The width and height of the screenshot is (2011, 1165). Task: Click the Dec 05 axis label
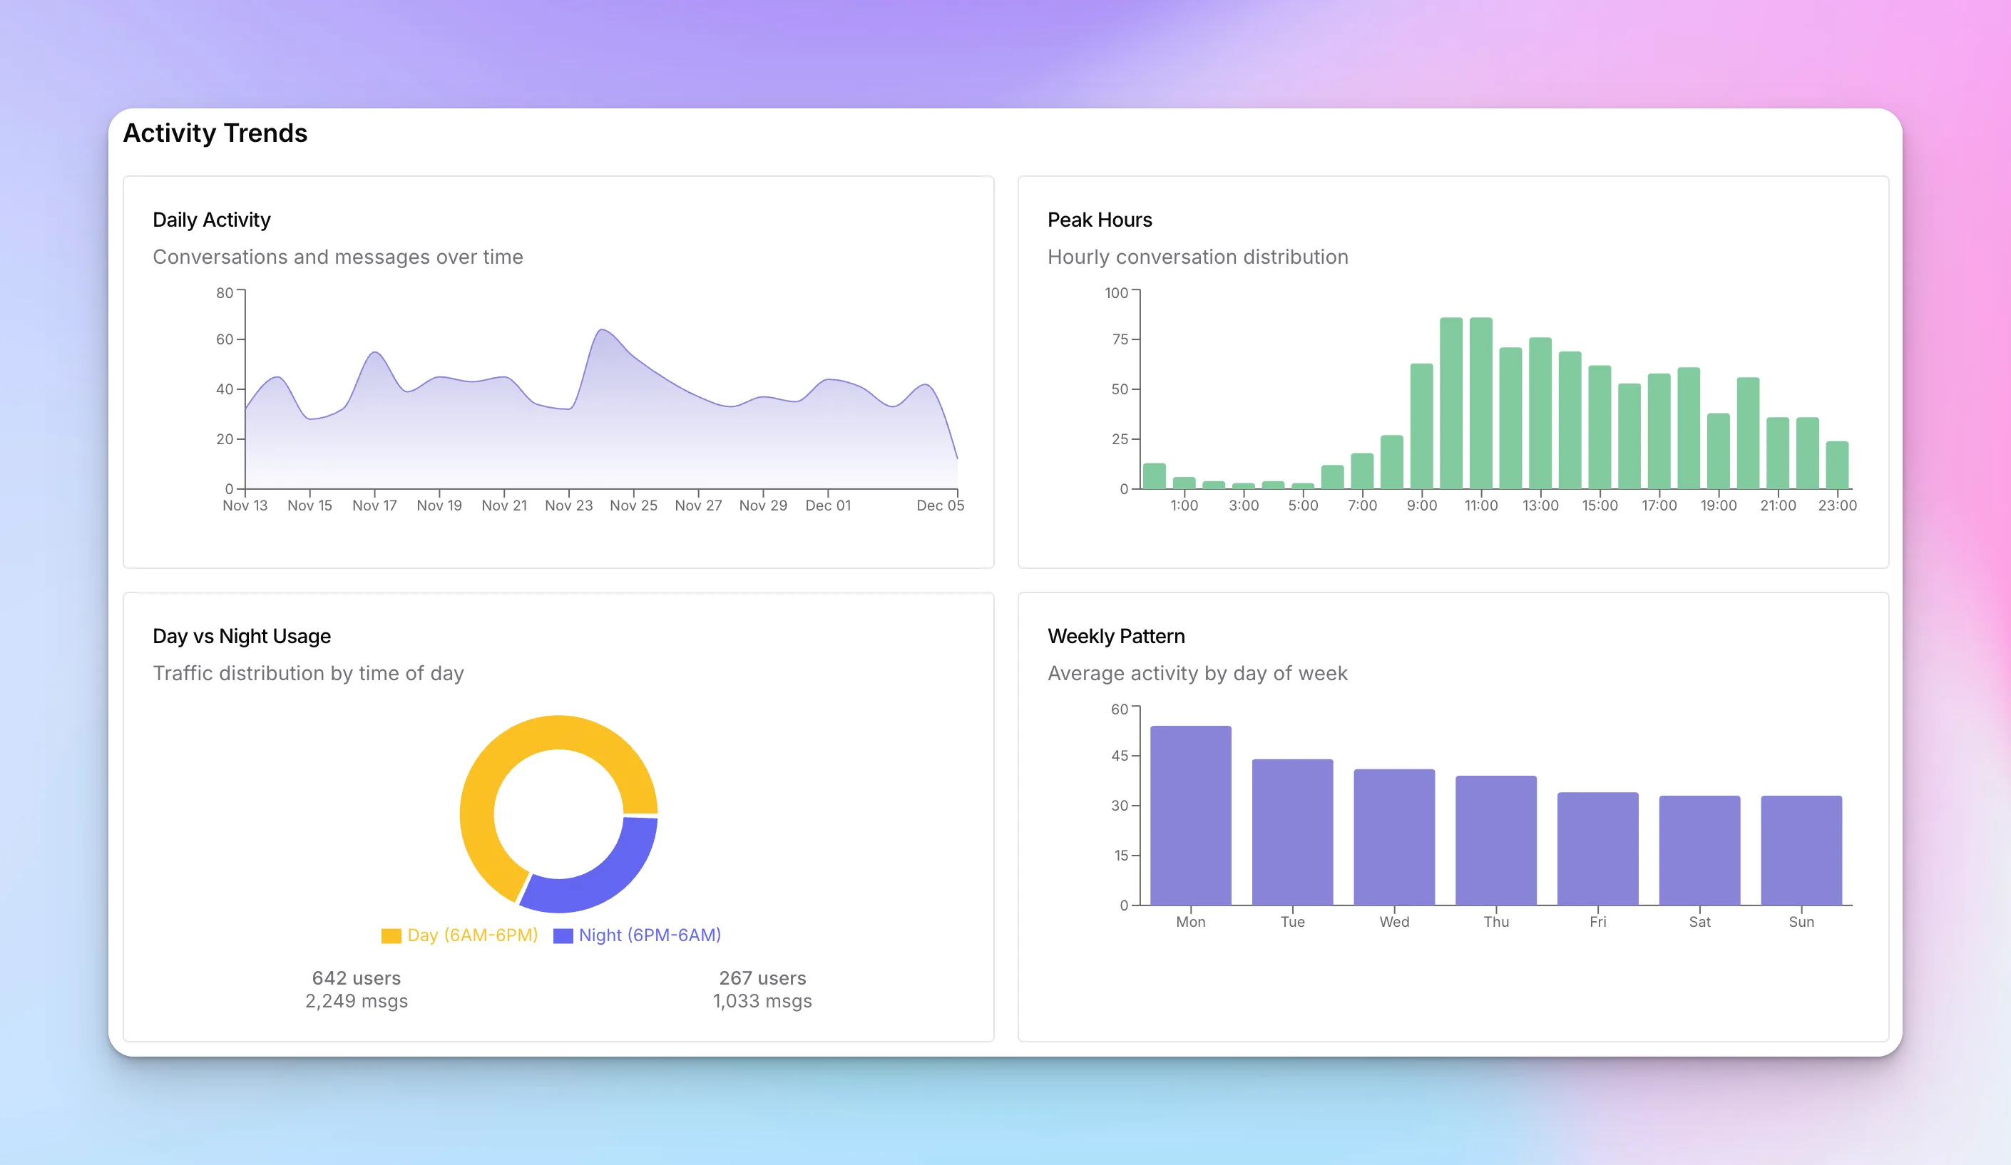(941, 505)
